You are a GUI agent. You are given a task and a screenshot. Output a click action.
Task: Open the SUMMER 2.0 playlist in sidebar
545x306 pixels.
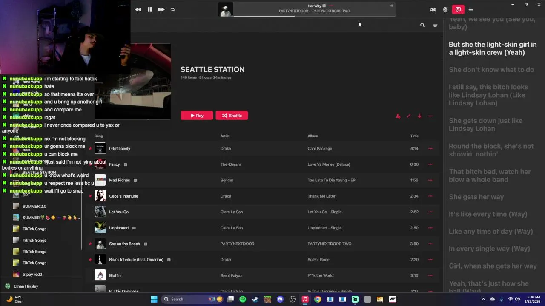pos(34,207)
